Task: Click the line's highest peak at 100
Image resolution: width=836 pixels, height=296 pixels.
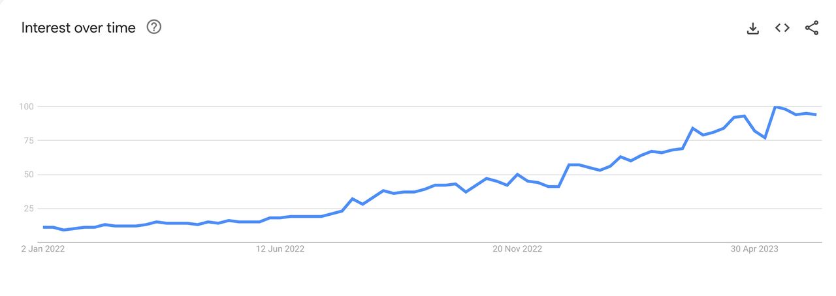Action: point(775,107)
